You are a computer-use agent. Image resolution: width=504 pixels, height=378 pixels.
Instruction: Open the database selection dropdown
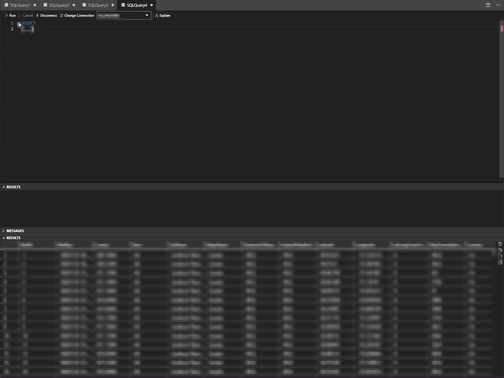point(124,16)
